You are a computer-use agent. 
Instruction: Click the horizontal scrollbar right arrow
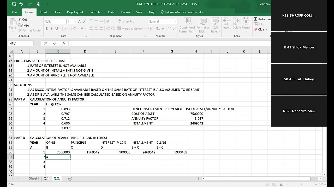pyautogui.click(x=320, y=179)
